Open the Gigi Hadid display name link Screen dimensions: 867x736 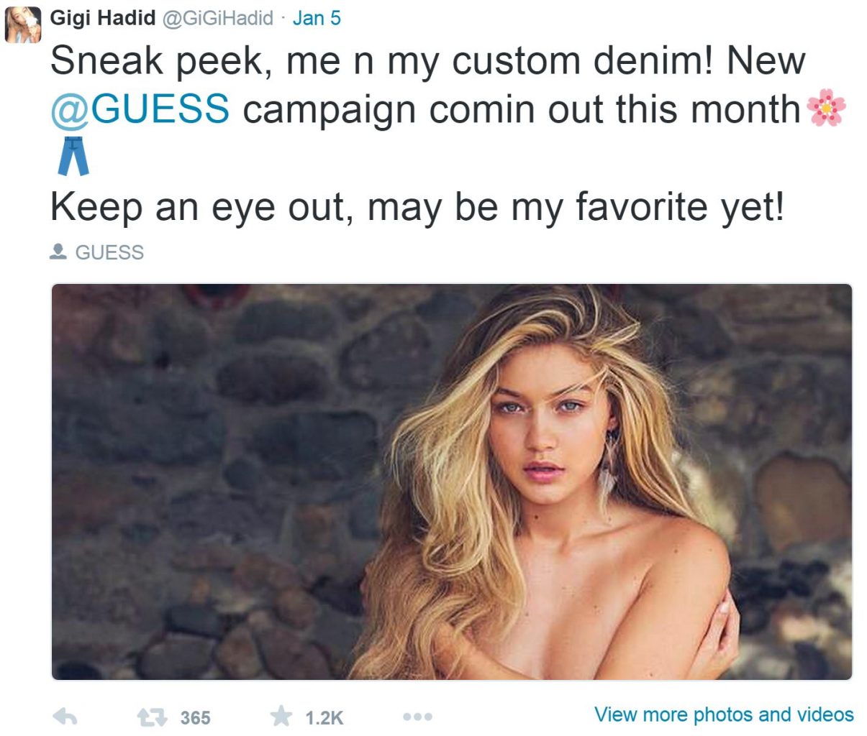coord(103,17)
